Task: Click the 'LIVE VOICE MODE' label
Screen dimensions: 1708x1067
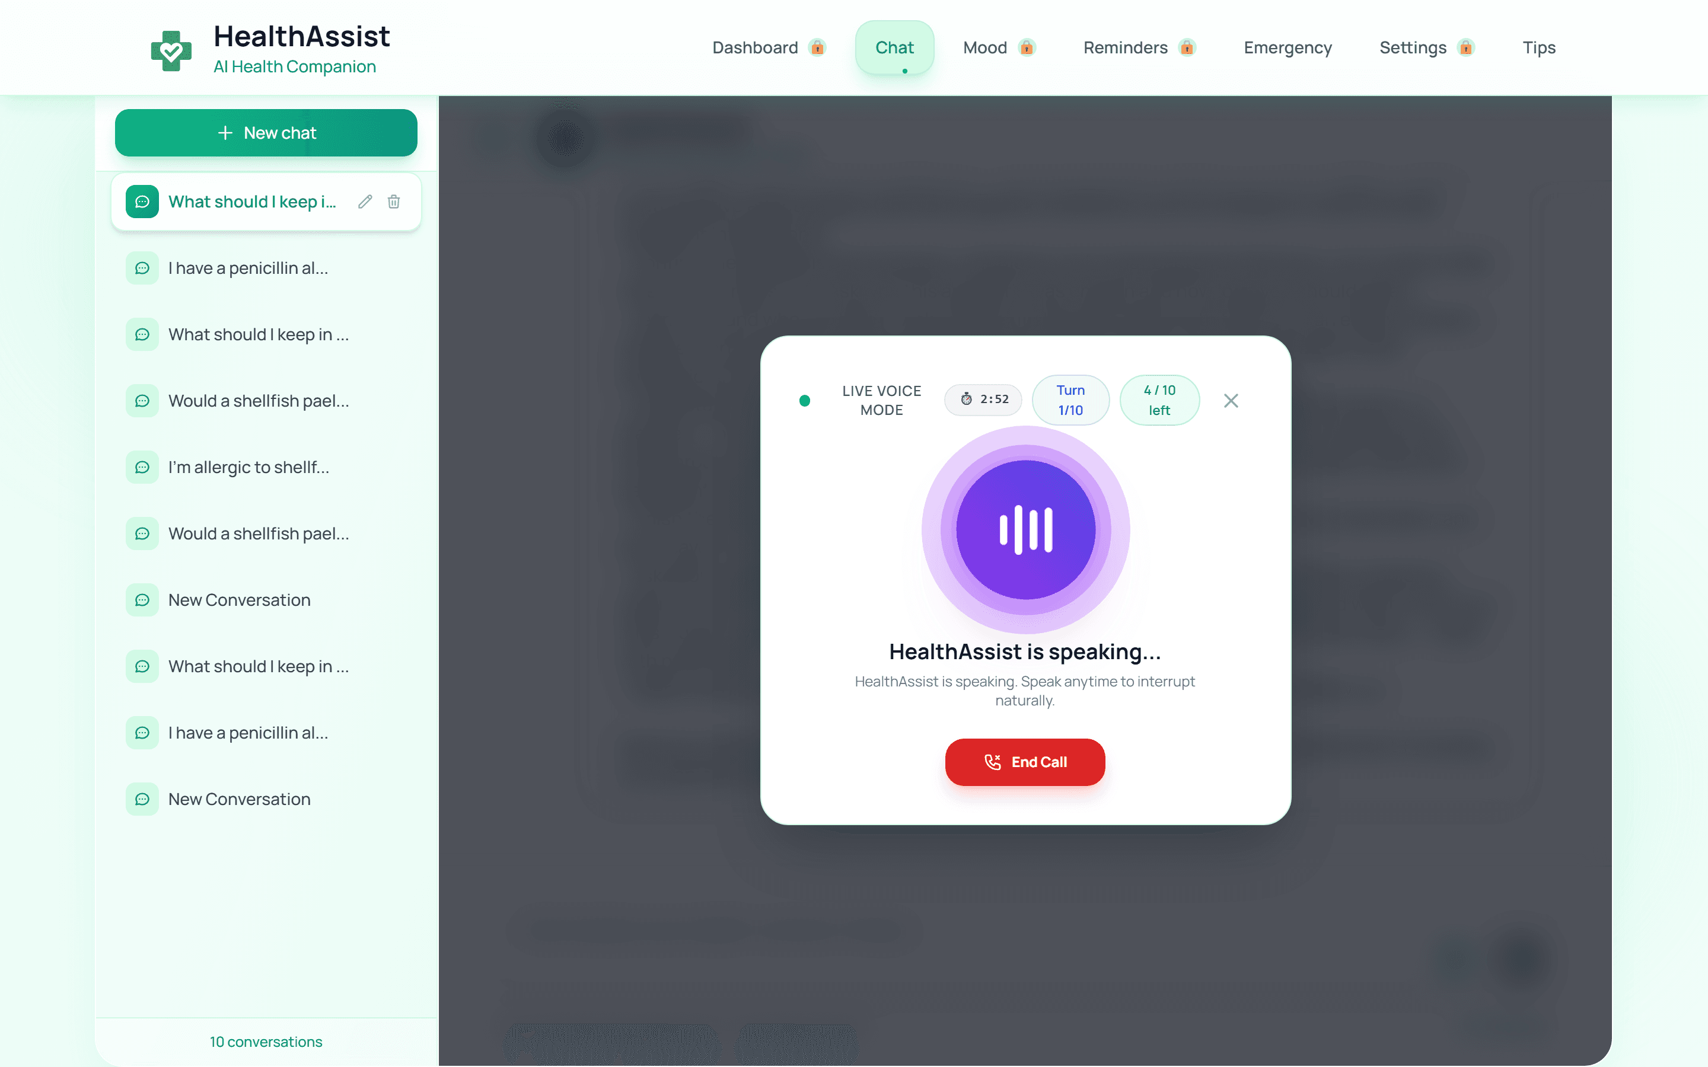Action: 881,400
